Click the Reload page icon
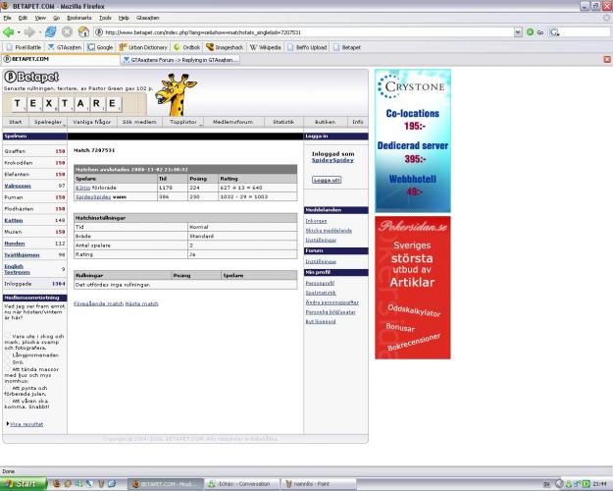The width and height of the screenshot is (613, 491). click(x=51, y=31)
